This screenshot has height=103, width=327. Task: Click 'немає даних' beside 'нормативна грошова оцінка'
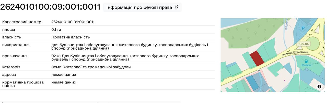(64, 82)
